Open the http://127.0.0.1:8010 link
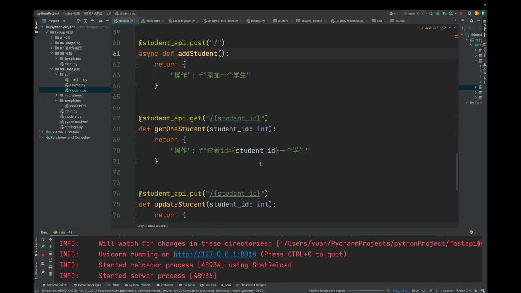 pyautogui.click(x=215, y=254)
